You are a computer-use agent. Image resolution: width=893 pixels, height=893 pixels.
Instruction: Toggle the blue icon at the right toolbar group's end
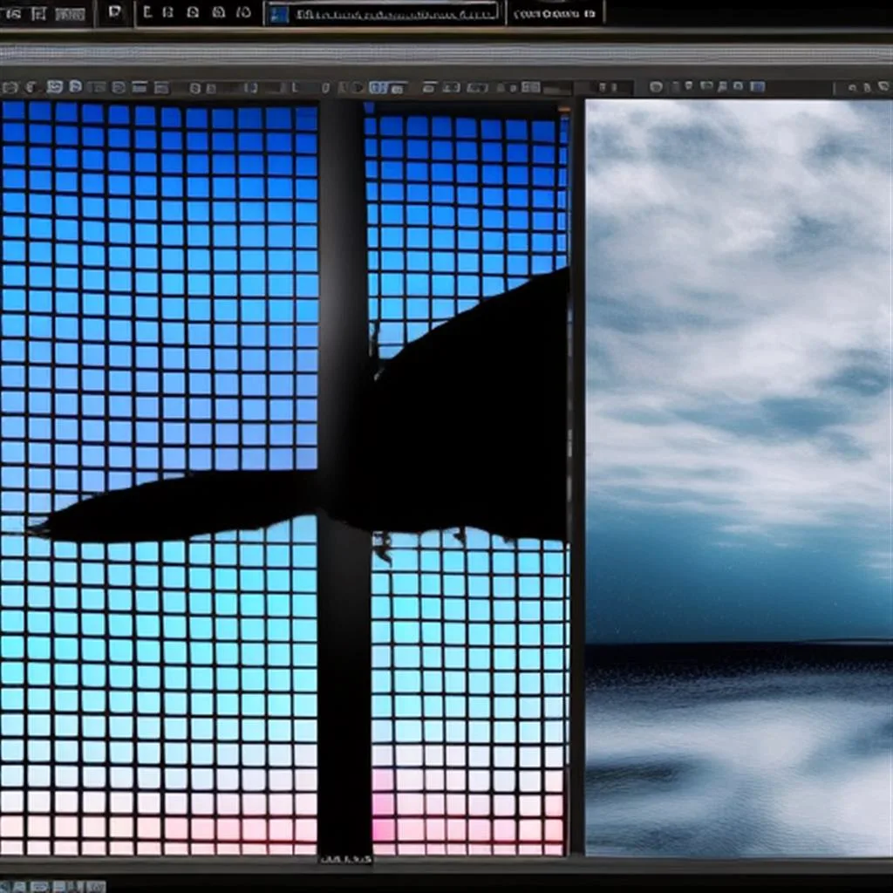click(x=757, y=87)
